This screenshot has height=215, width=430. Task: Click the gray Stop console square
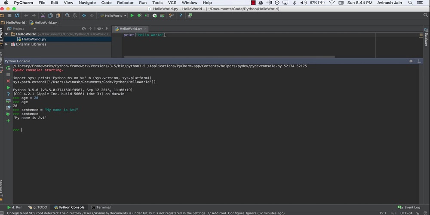click(x=8, y=74)
